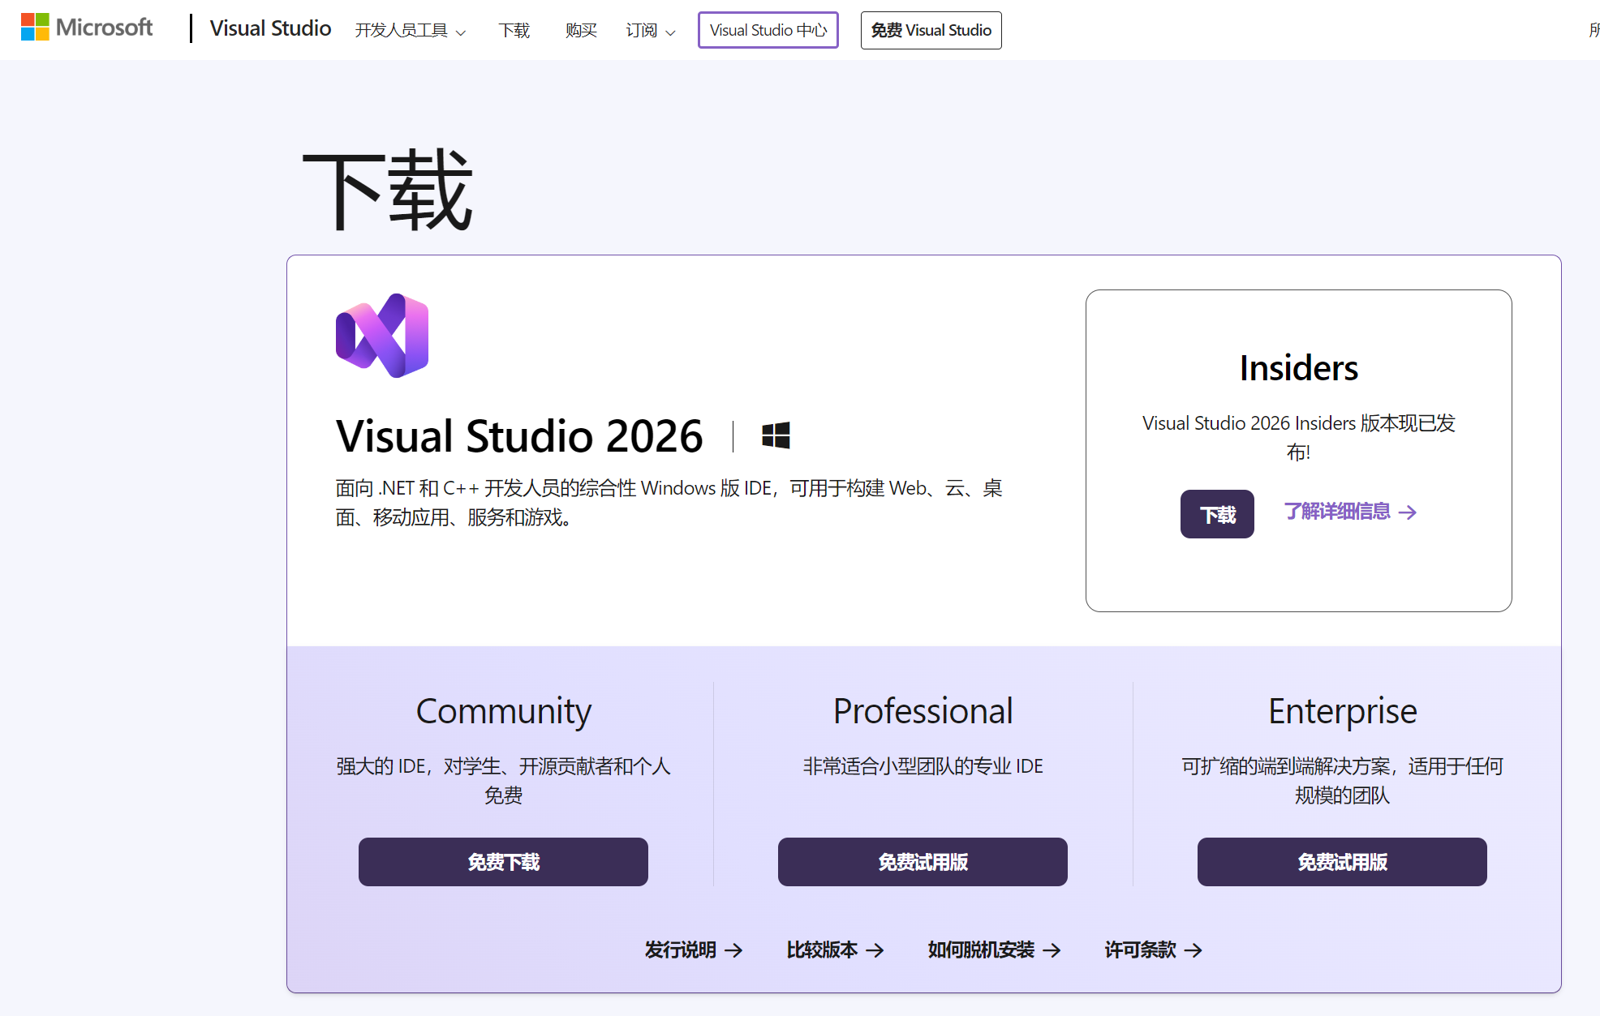Click arrow icon next to 许可条款
Viewport: 1600px width, 1016px height.
(1193, 950)
